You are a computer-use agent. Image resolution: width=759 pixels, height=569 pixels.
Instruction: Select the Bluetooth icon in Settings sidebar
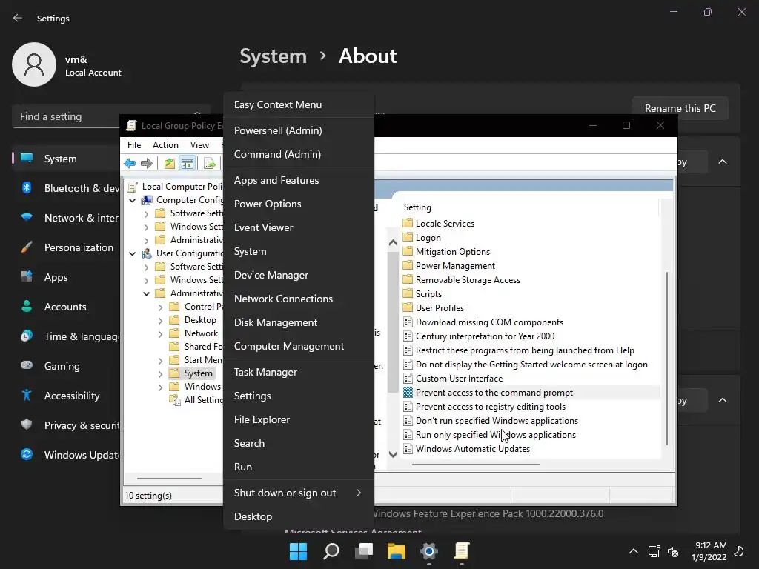pos(27,187)
